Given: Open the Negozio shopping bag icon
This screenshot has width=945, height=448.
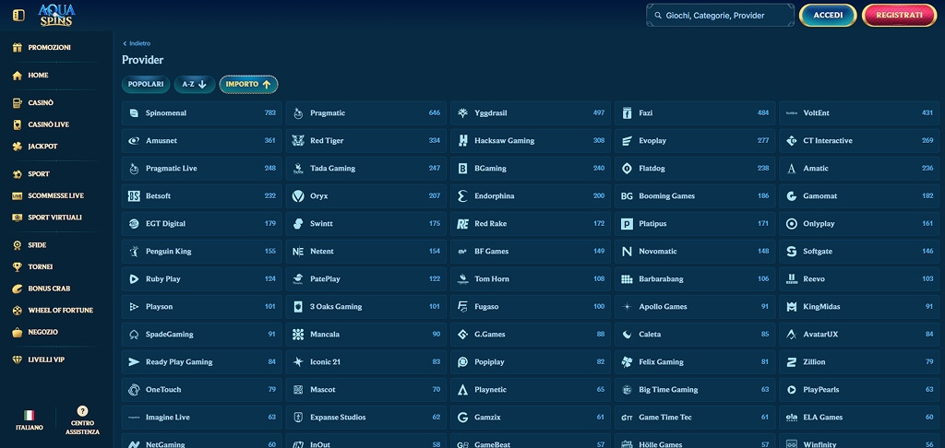Looking at the screenshot, I should (x=17, y=332).
